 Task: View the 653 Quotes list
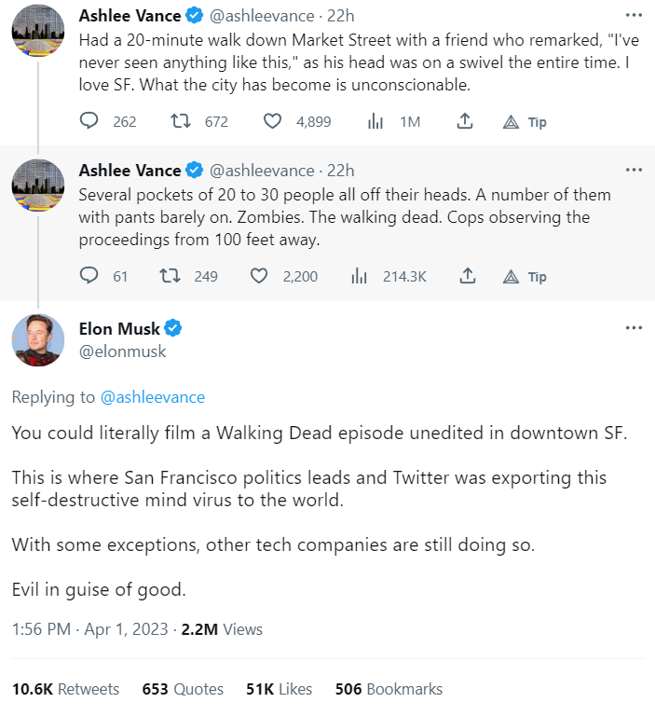(183, 689)
